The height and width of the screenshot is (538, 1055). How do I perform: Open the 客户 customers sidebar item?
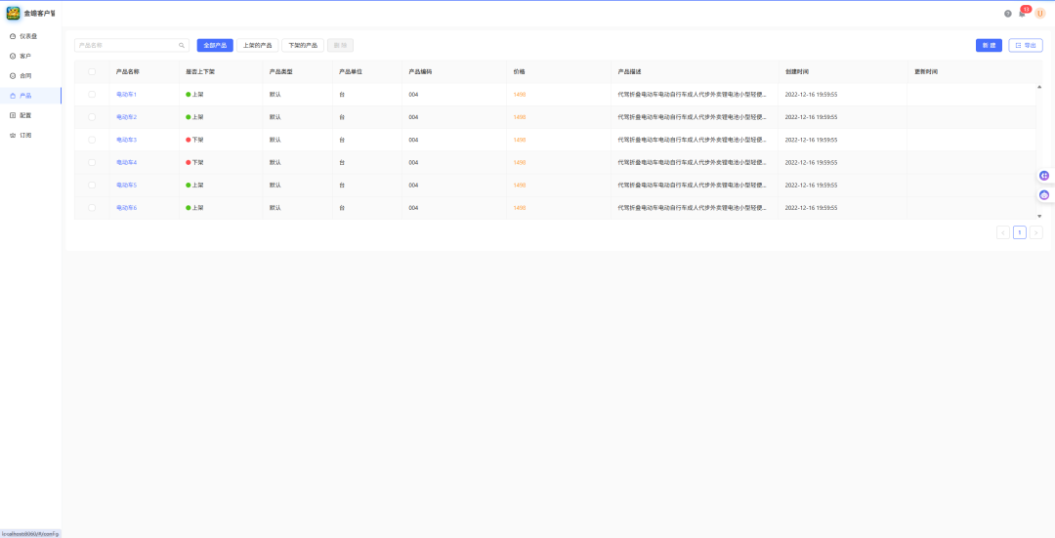tap(30, 56)
